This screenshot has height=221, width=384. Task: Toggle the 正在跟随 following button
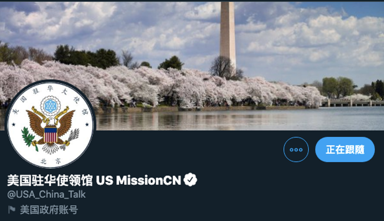click(x=345, y=150)
